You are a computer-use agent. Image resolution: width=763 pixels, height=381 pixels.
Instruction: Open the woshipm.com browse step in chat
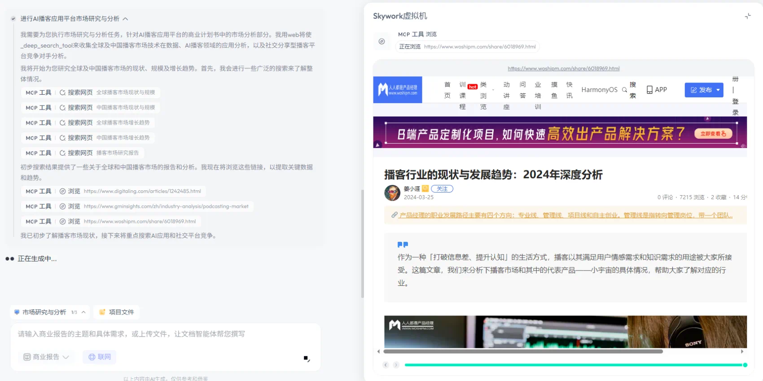[111, 222]
